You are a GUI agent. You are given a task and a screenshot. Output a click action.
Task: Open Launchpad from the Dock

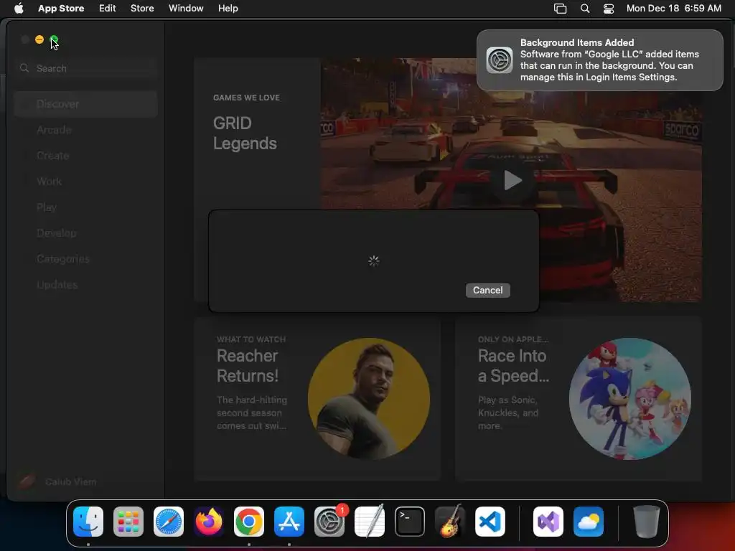[128, 522]
